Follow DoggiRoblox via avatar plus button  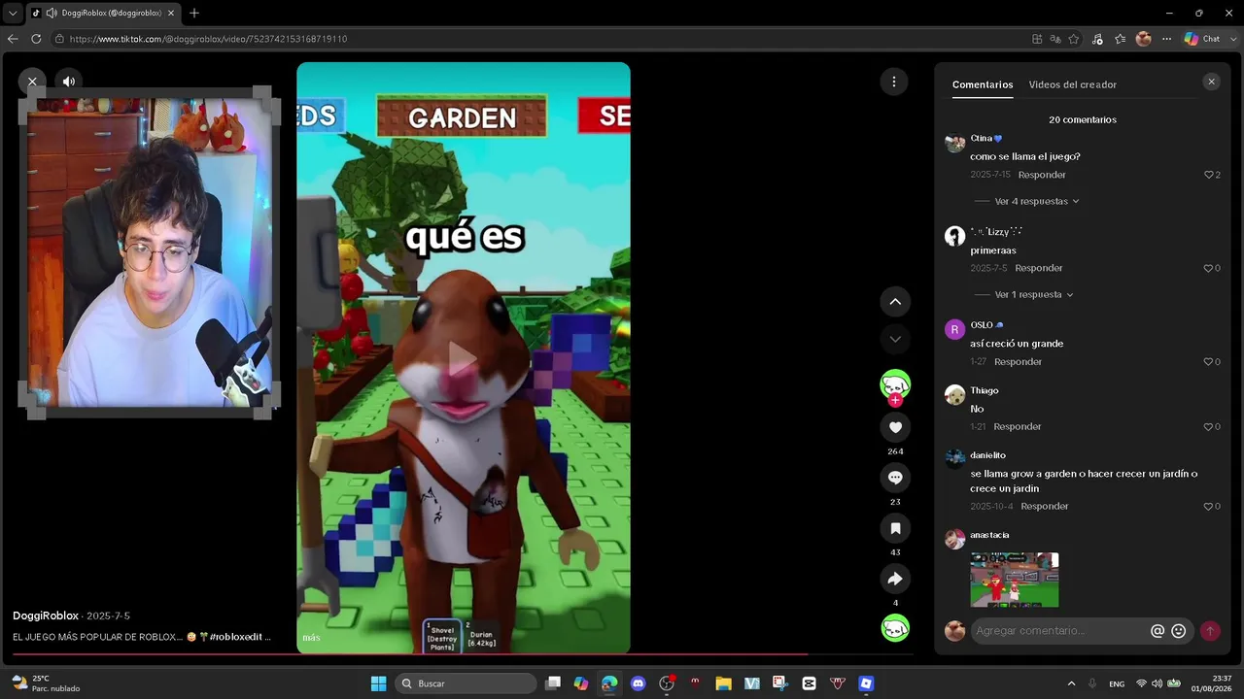coord(895,400)
